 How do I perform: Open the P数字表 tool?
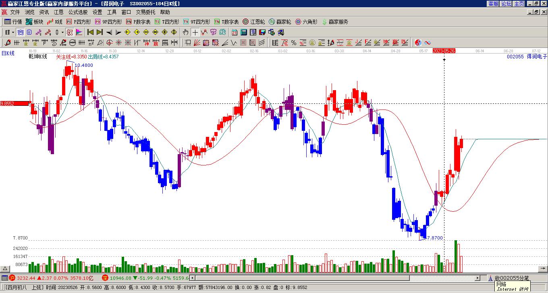click(x=138, y=22)
